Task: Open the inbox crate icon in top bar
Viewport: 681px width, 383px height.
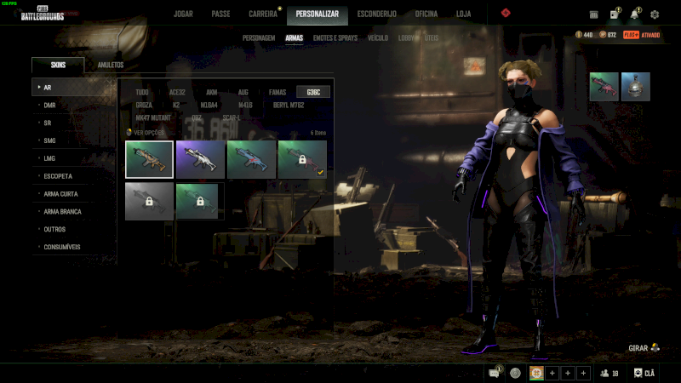Action: (593, 14)
